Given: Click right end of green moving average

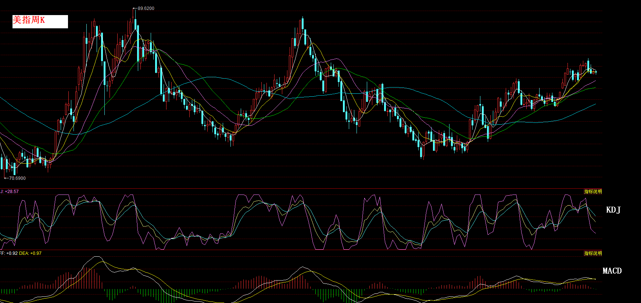Looking at the screenshot, I should tap(595, 88).
